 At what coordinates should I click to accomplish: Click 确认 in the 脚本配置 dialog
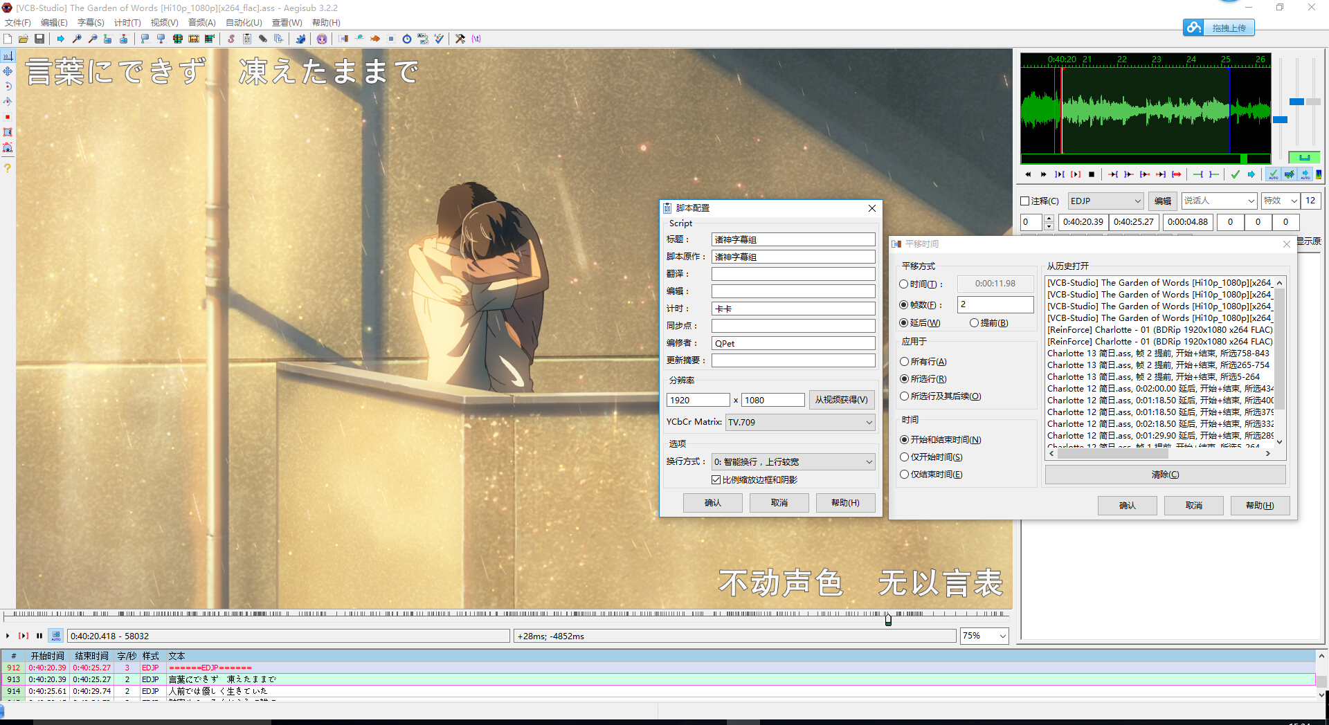(x=713, y=503)
